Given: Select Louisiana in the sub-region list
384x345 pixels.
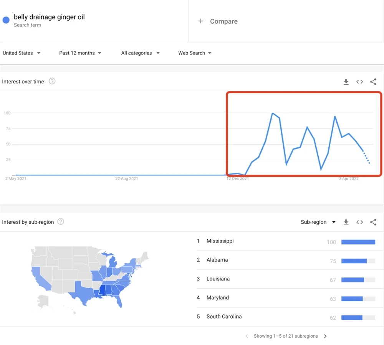Looking at the screenshot, I should 218,279.
